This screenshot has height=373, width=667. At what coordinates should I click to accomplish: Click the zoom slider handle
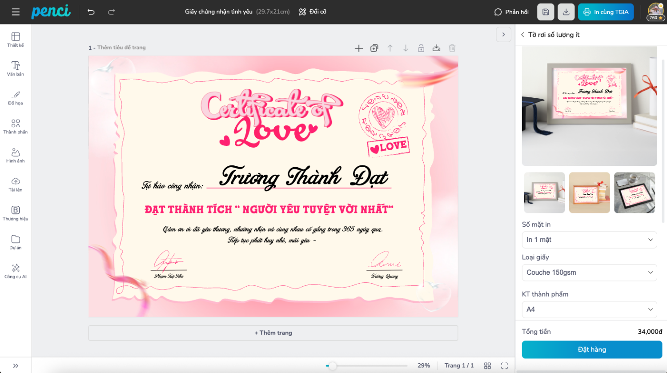click(x=332, y=365)
